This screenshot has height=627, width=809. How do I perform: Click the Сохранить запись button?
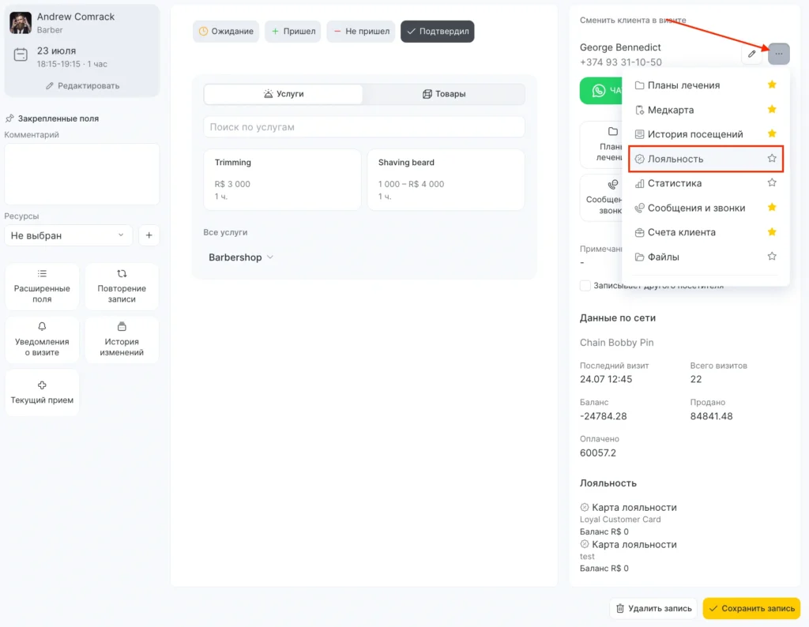coord(751,608)
